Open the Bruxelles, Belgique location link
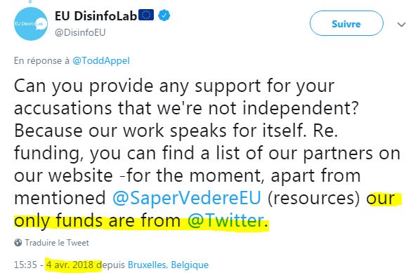 click(168, 265)
